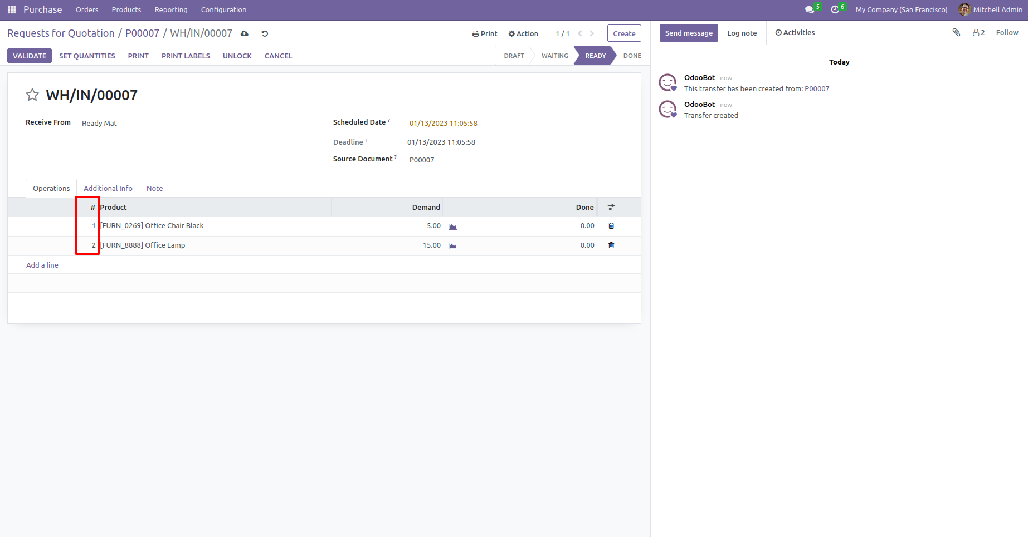This screenshot has width=1028, height=537.
Task: Open forecast chart icon for Office Chair Black
Action: coord(452,226)
